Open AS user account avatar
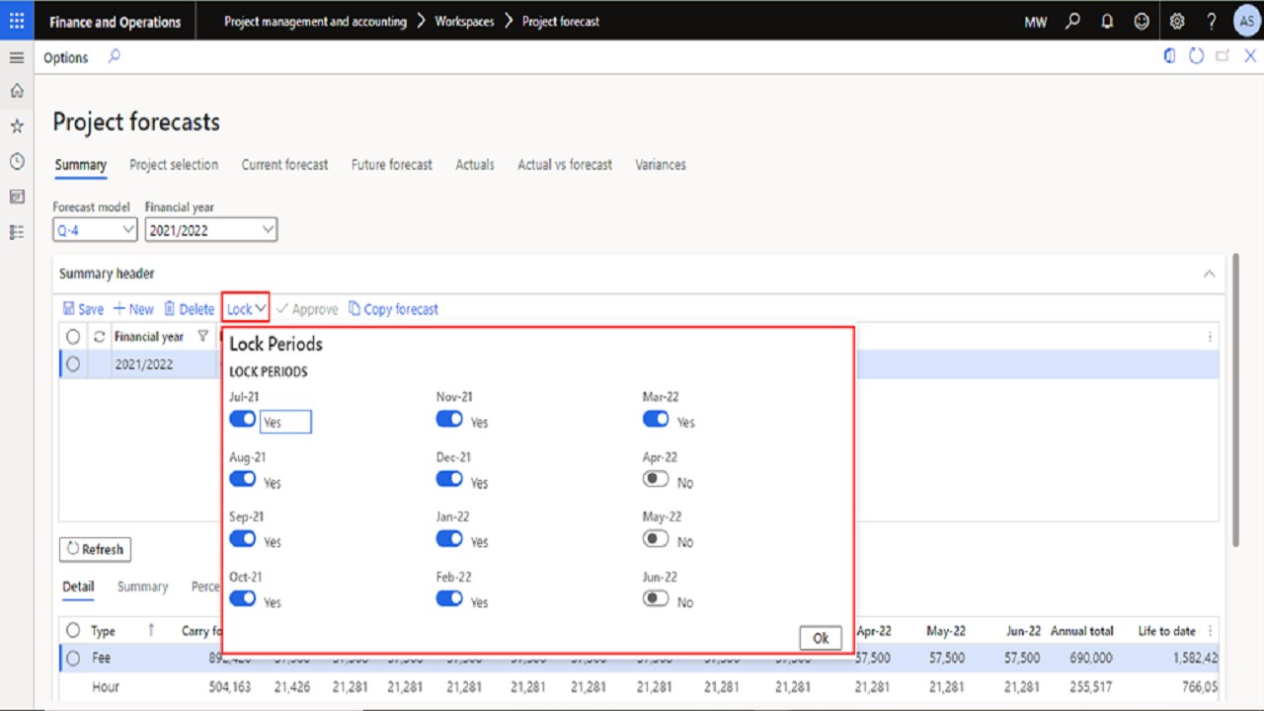The width and height of the screenshot is (1264, 711). pyautogui.click(x=1246, y=21)
